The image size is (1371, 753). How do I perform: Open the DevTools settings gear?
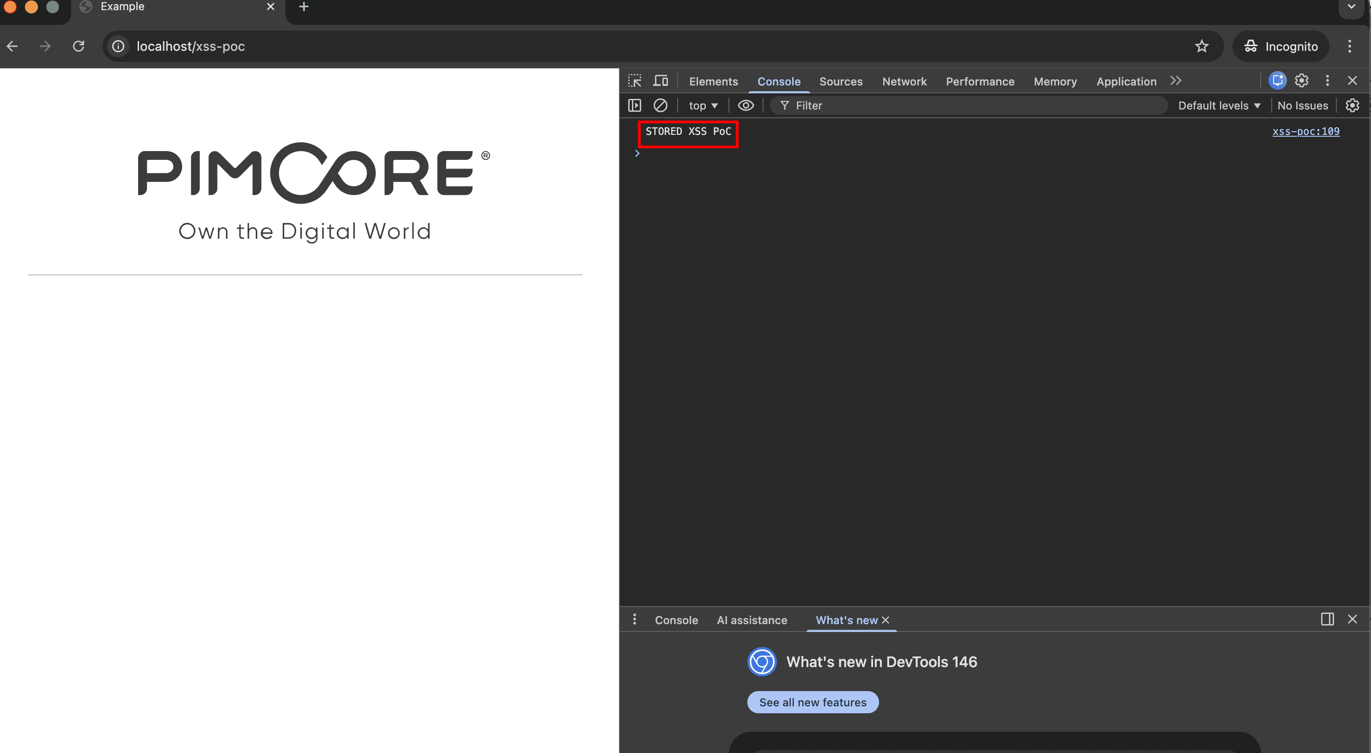click(1301, 81)
